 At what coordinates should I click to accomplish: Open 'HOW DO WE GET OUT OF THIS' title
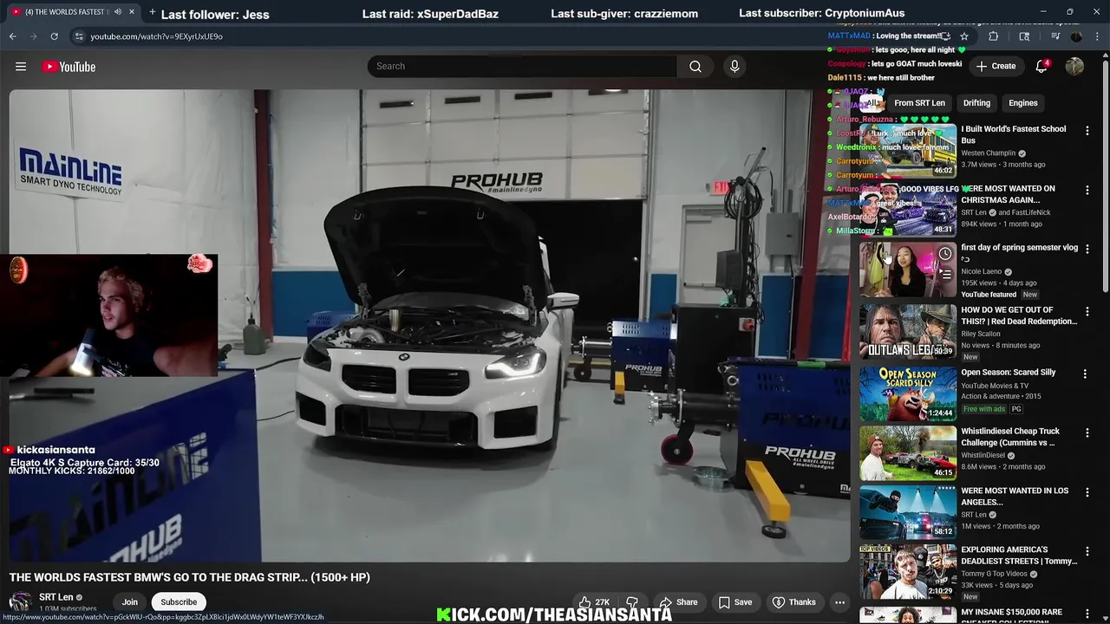pyautogui.click(x=1019, y=315)
